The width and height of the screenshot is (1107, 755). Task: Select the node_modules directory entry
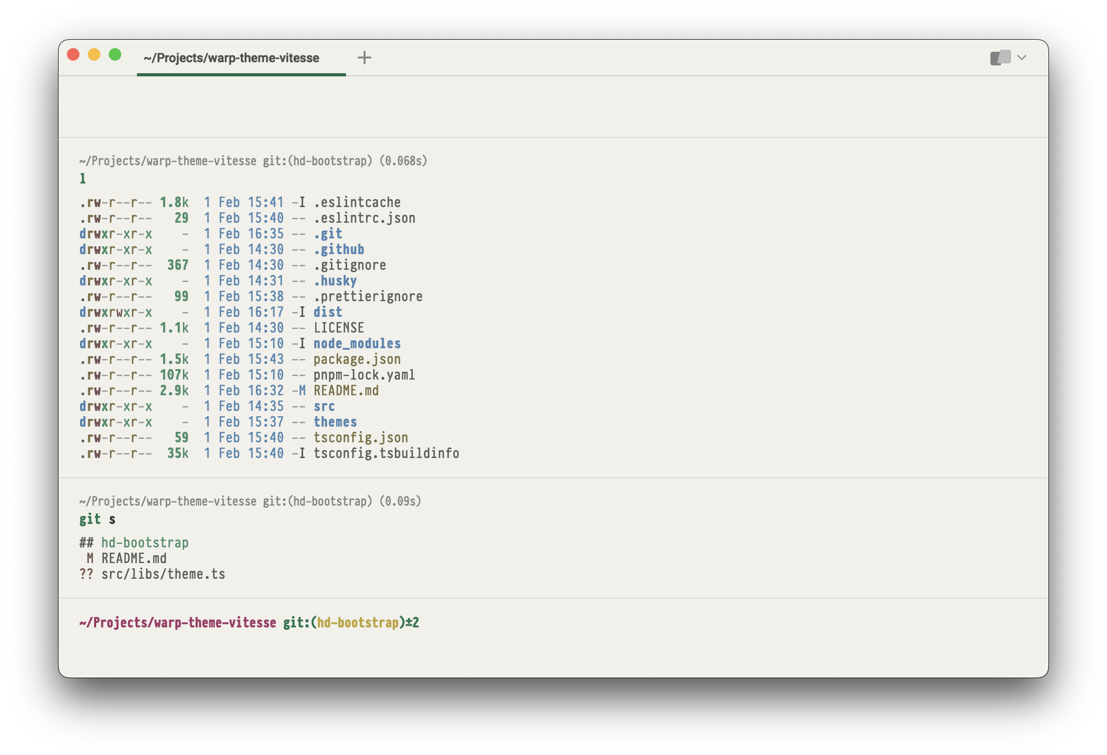[357, 344]
